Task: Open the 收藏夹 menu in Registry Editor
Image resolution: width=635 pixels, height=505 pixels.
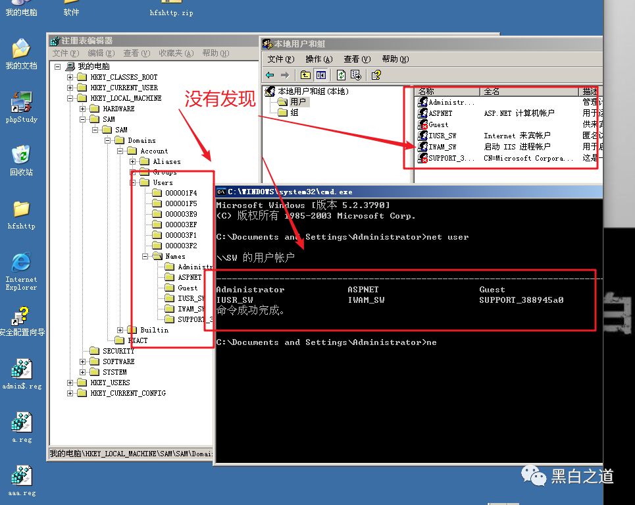Action: 176,53
